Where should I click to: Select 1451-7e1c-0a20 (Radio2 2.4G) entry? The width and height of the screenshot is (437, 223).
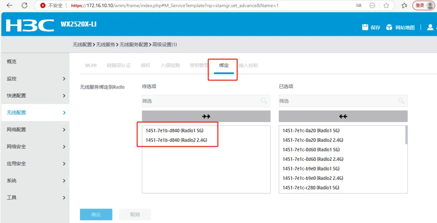[x=313, y=140]
